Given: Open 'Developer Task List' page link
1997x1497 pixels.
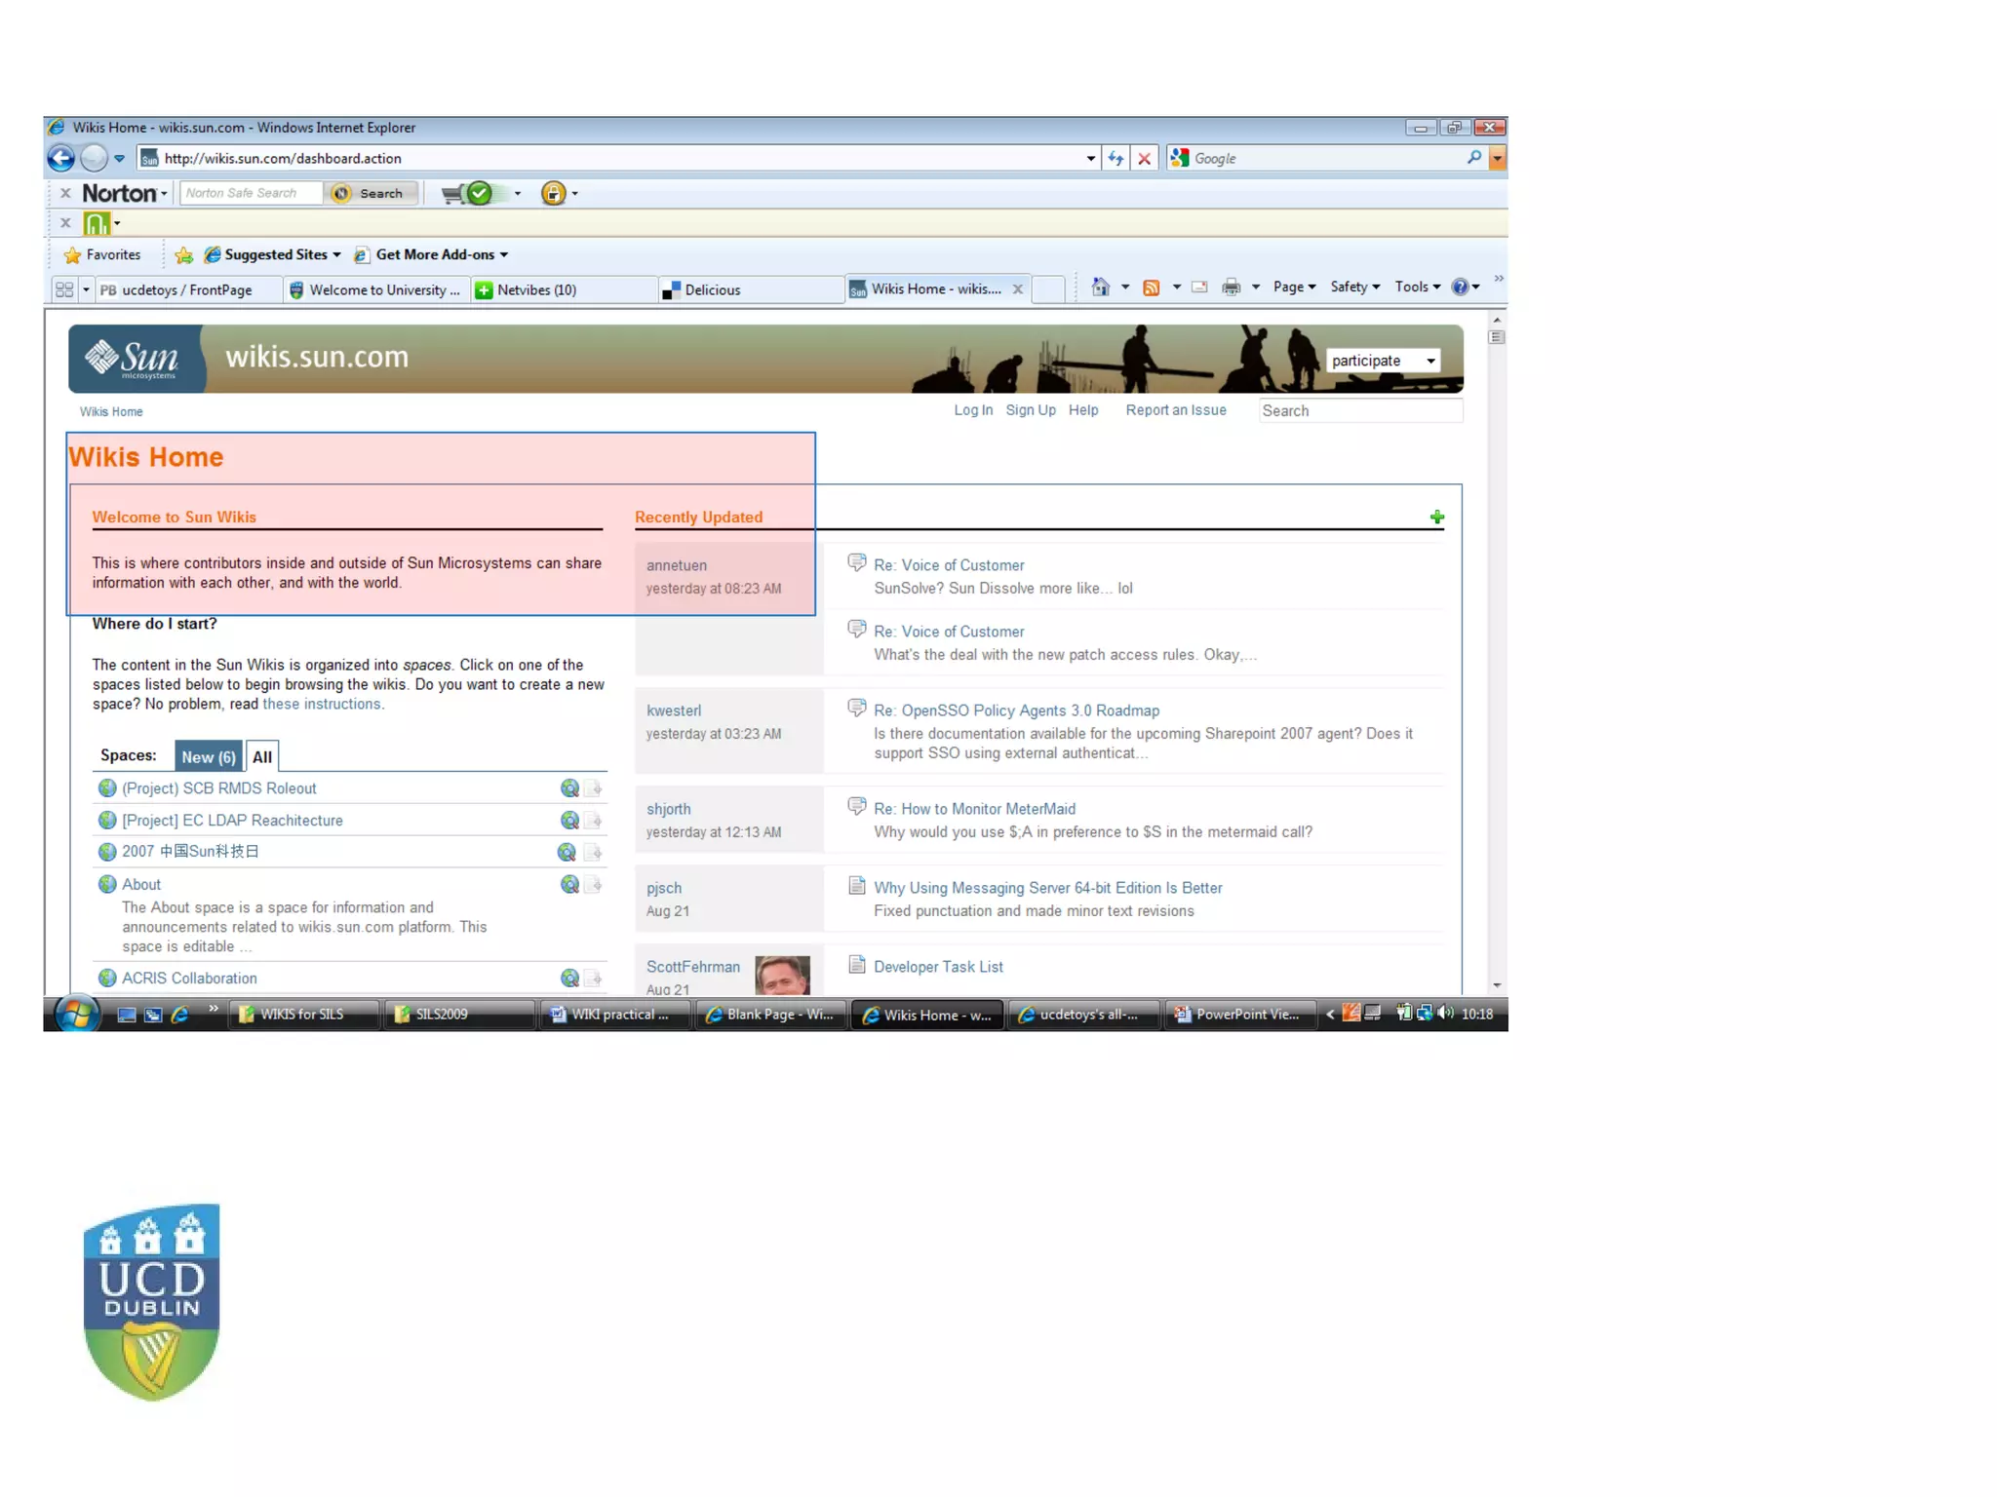Looking at the screenshot, I should [938, 967].
